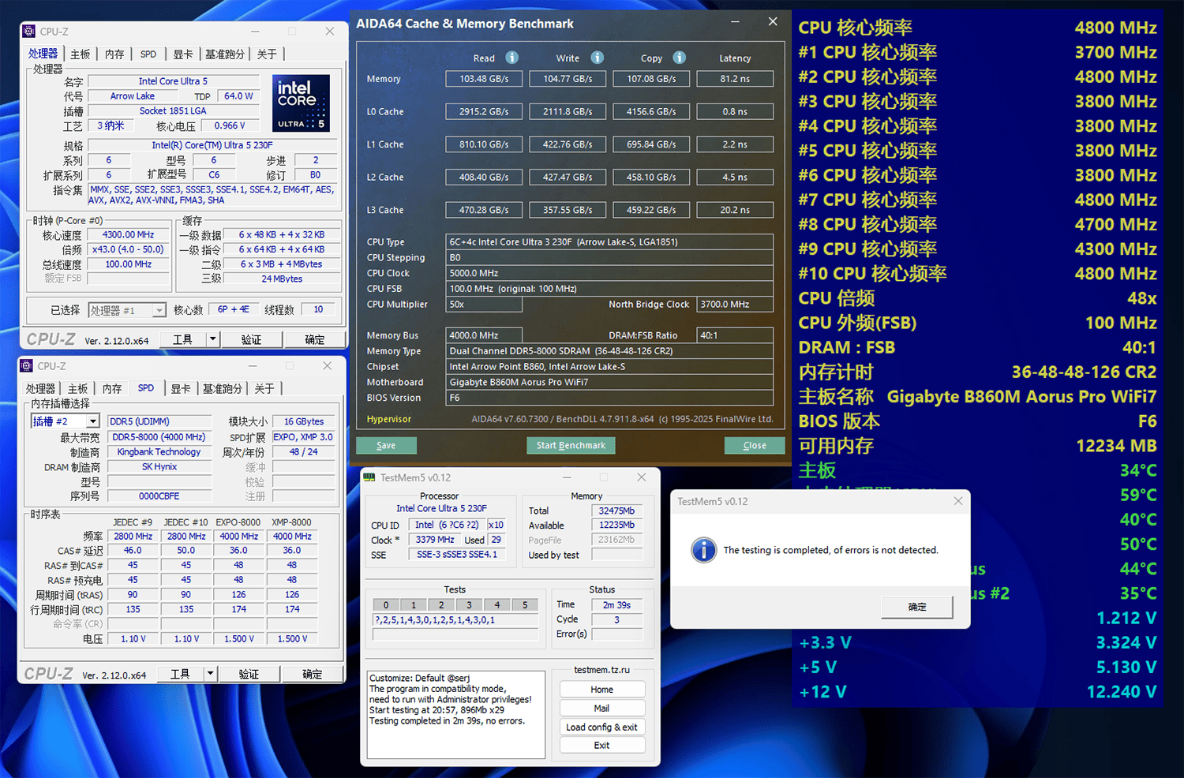Click the Copy info icon in AIDA64
The width and height of the screenshot is (1184, 778).
pyautogui.click(x=679, y=58)
